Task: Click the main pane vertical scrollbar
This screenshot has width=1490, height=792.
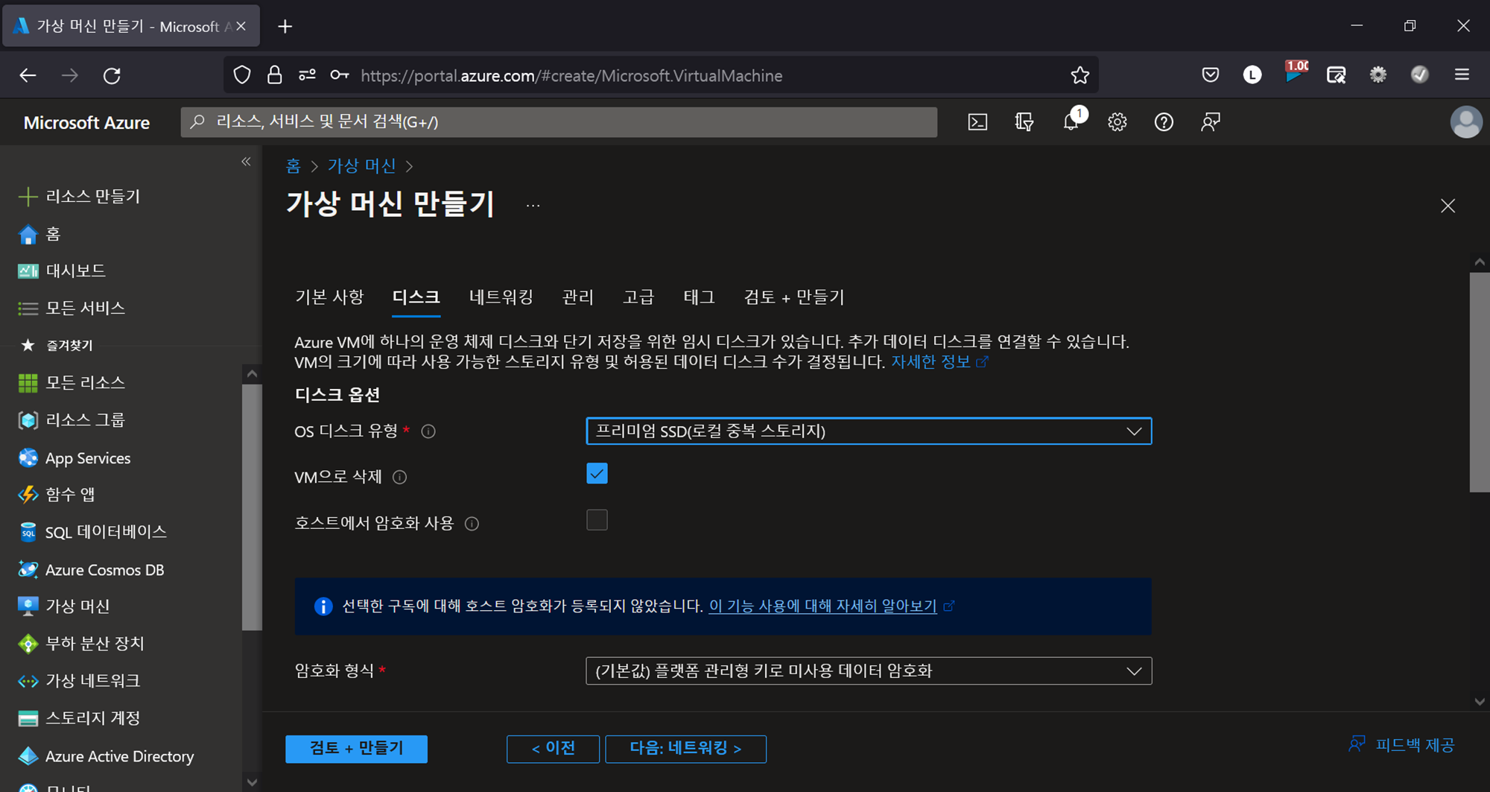Action: (x=1479, y=382)
